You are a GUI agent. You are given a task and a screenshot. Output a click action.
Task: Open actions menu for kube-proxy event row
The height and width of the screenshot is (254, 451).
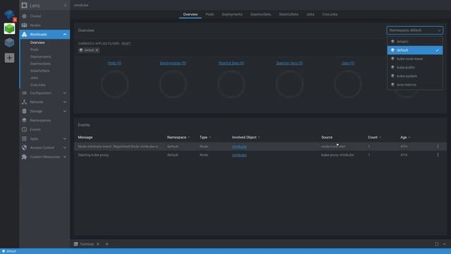point(438,155)
